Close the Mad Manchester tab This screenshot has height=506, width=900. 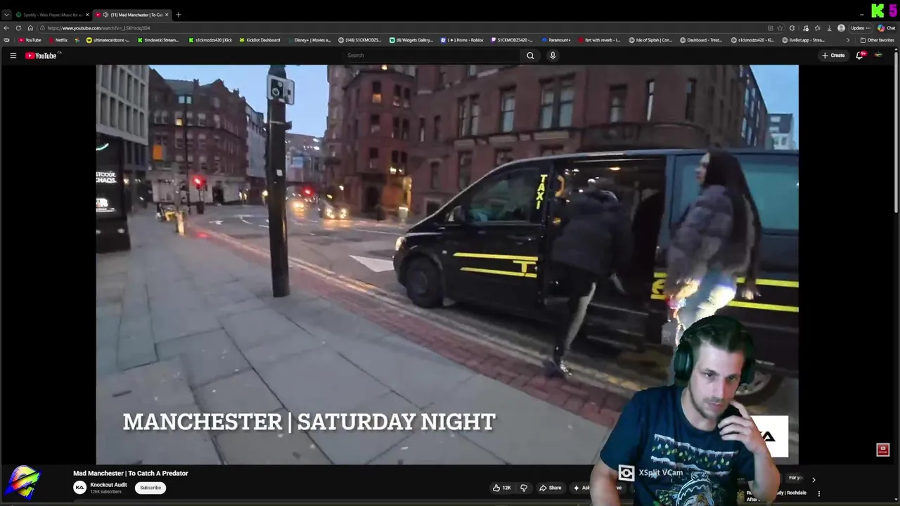coord(167,15)
